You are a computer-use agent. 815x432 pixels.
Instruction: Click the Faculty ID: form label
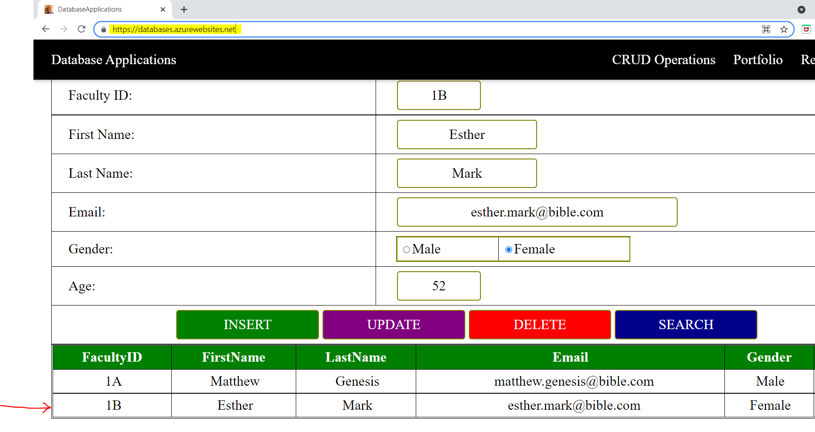point(100,95)
